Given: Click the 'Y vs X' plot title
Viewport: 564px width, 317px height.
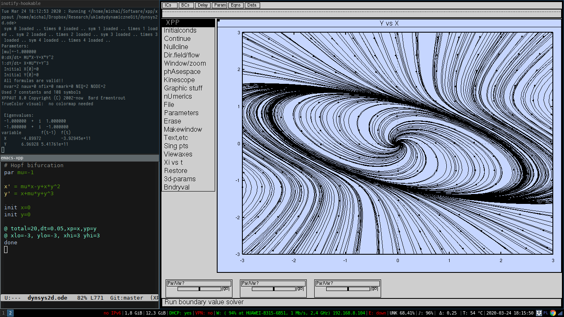Looking at the screenshot, I should coord(389,24).
